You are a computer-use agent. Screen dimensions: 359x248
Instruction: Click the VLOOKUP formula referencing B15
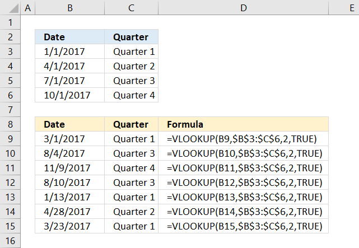point(244,226)
